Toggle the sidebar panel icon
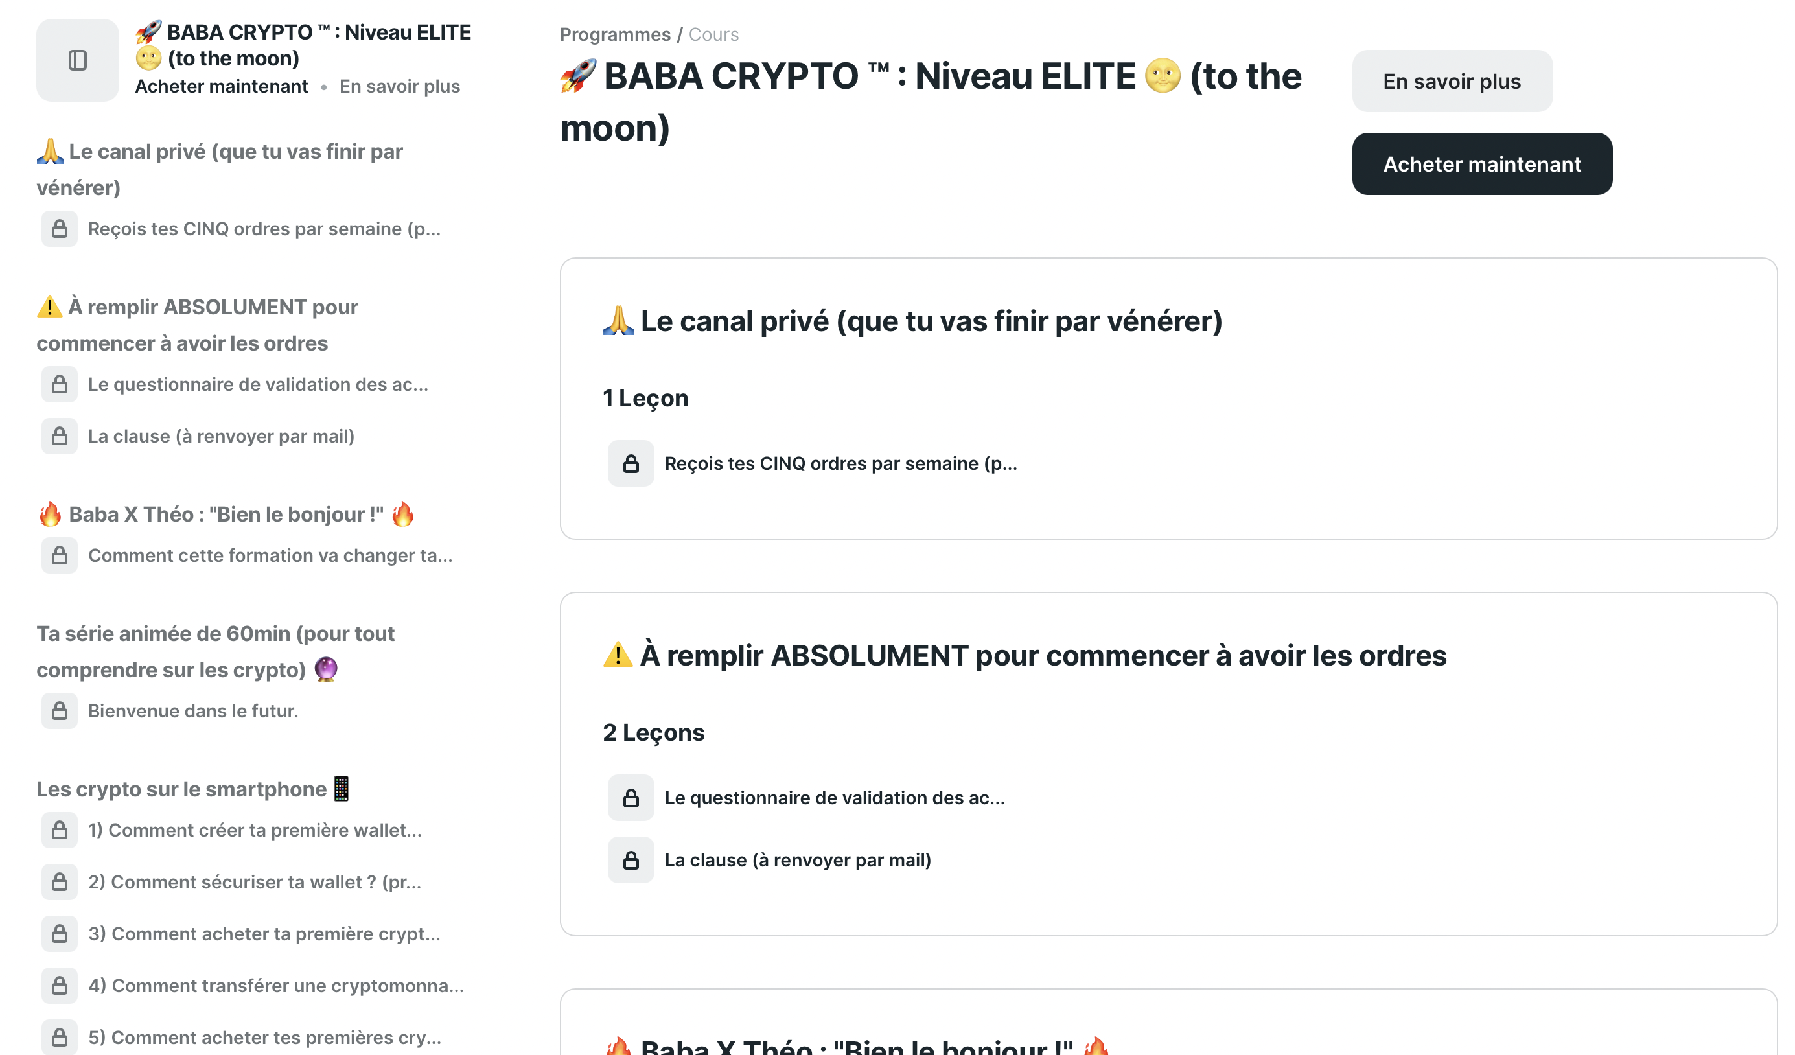The width and height of the screenshot is (1795, 1055). tap(78, 60)
